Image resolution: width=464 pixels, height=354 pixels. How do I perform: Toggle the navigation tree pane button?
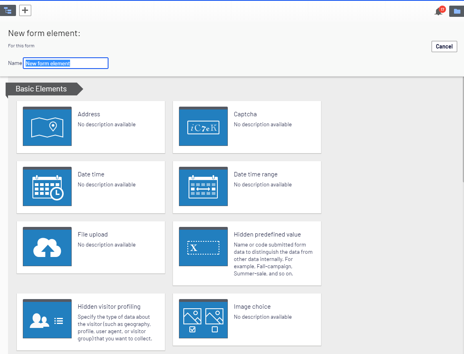coord(8,11)
